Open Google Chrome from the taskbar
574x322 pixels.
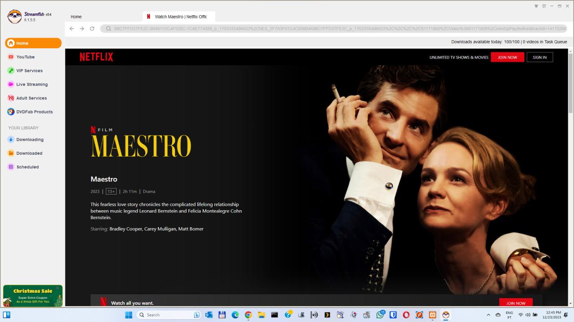point(248,315)
